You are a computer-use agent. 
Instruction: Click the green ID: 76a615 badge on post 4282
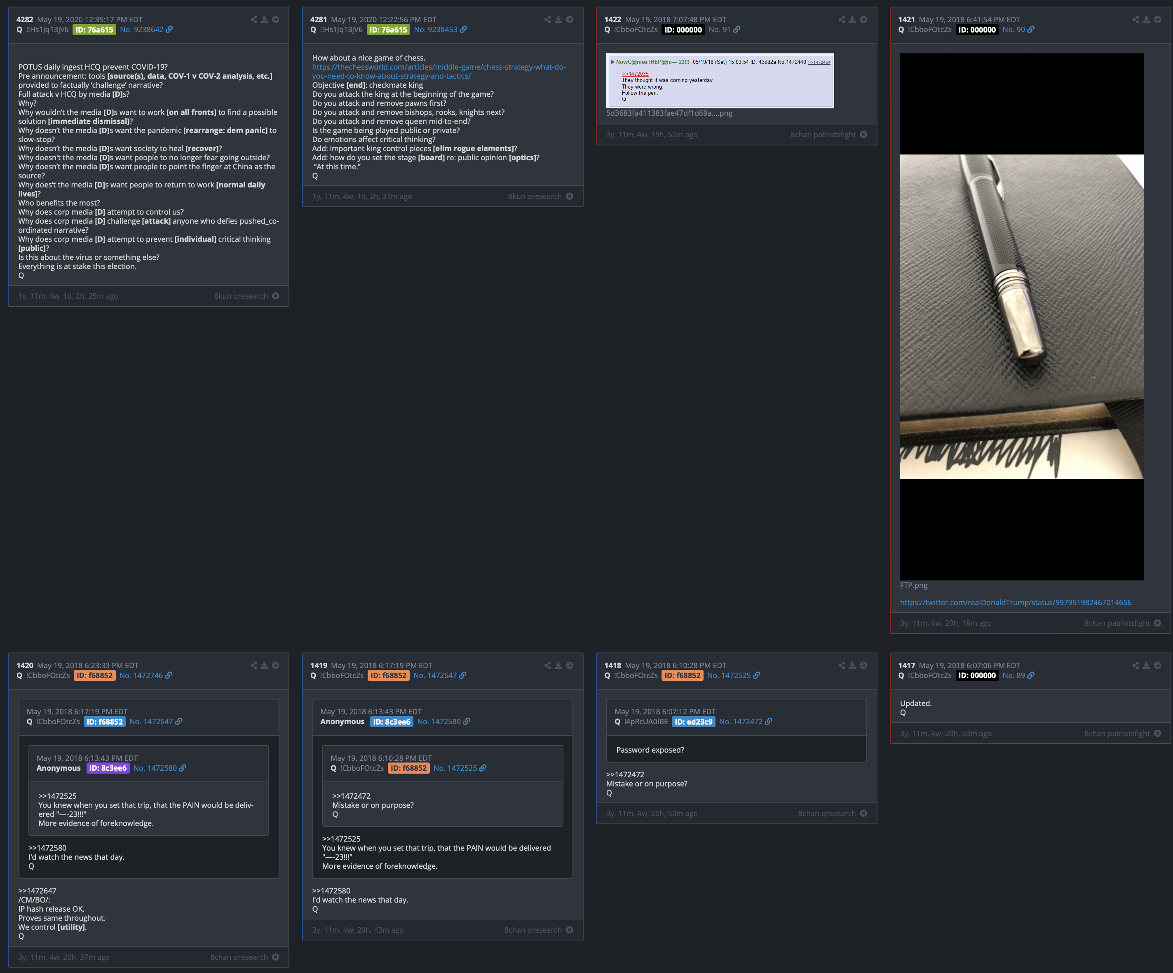(94, 30)
